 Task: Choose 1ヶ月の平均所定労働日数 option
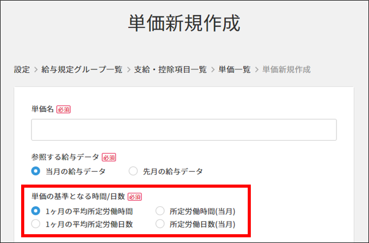(36, 224)
